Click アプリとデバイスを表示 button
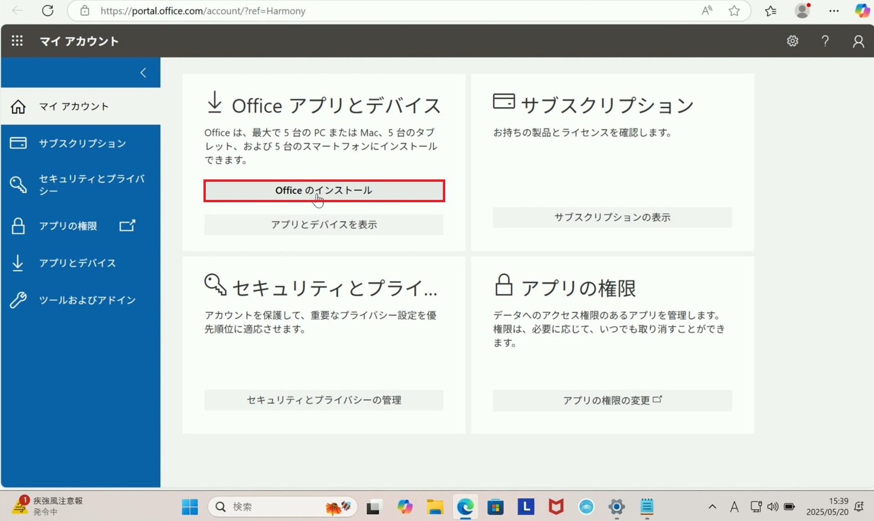This screenshot has height=521, width=874. 324,225
